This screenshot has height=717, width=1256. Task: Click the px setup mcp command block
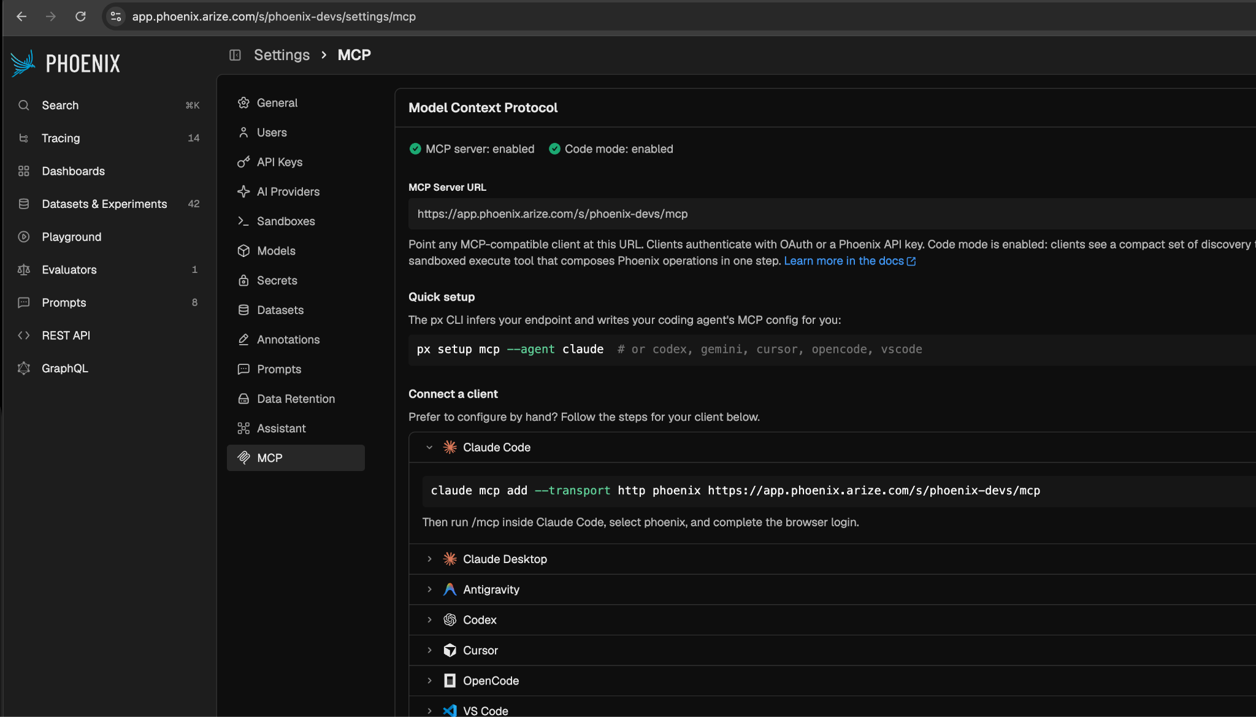point(832,350)
